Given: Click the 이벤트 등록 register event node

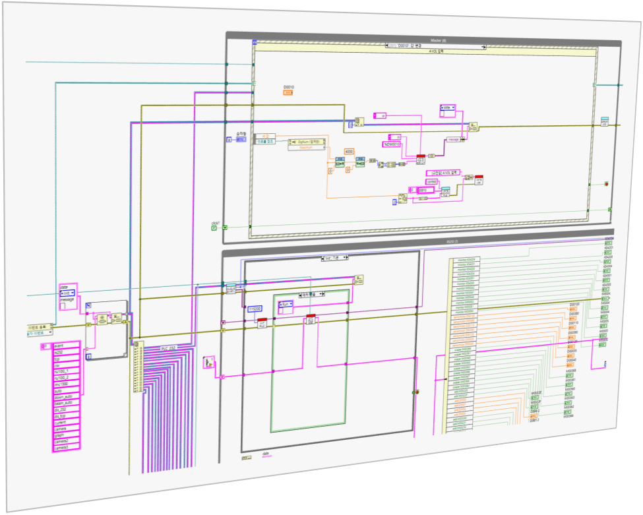Looking at the screenshot, I should click(40, 327).
